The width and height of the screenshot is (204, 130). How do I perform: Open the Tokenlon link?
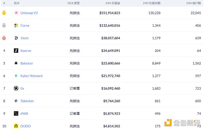(27, 101)
